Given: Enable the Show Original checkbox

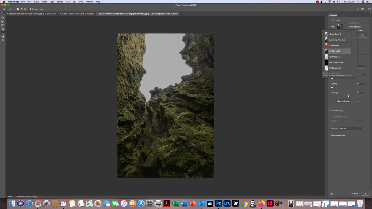Looking at the screenshot, I should click(348, 26).
